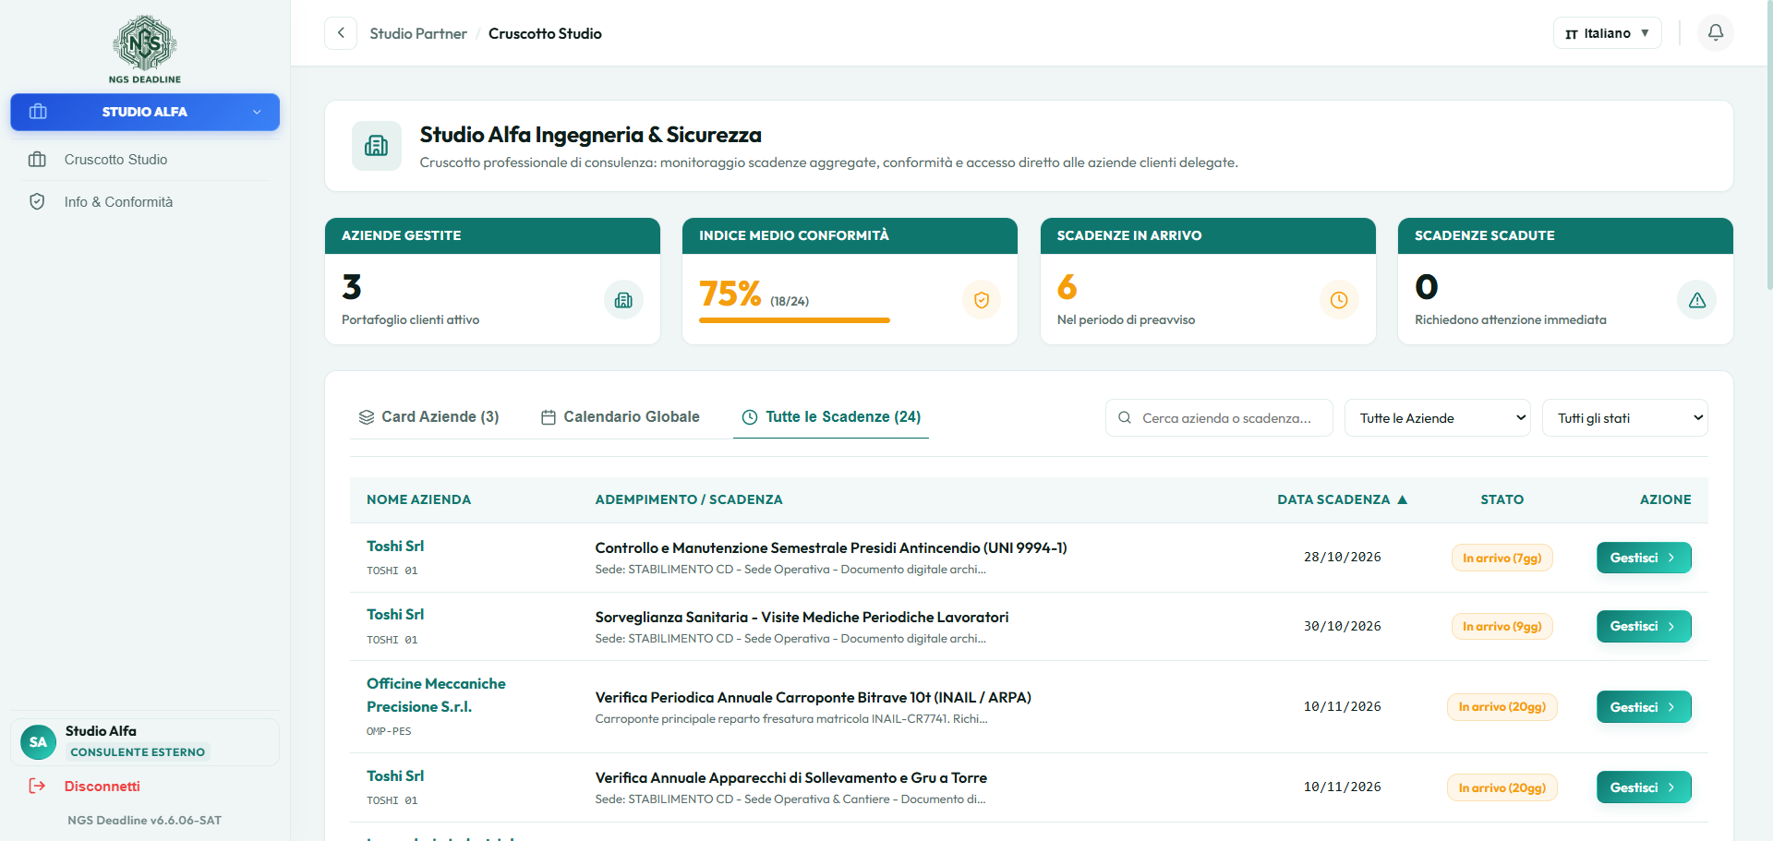
Task: Click the briefcase icon for Cruscotto Studio
Action: point(37,160)
